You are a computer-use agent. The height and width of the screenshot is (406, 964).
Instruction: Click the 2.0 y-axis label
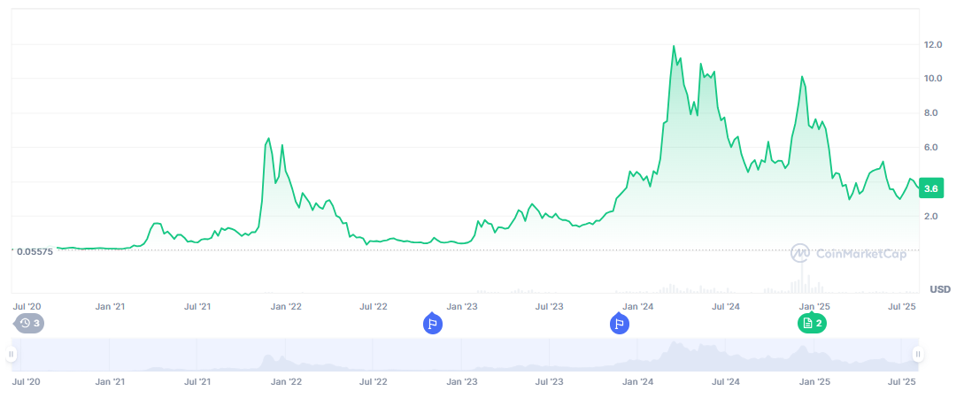pyautogui.click(x=929, y=216)
